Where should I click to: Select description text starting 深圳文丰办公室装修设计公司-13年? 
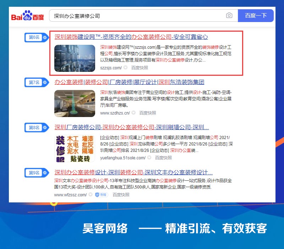point(143,184)
